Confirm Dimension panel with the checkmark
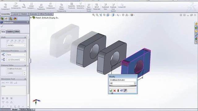 coord(2,26)
